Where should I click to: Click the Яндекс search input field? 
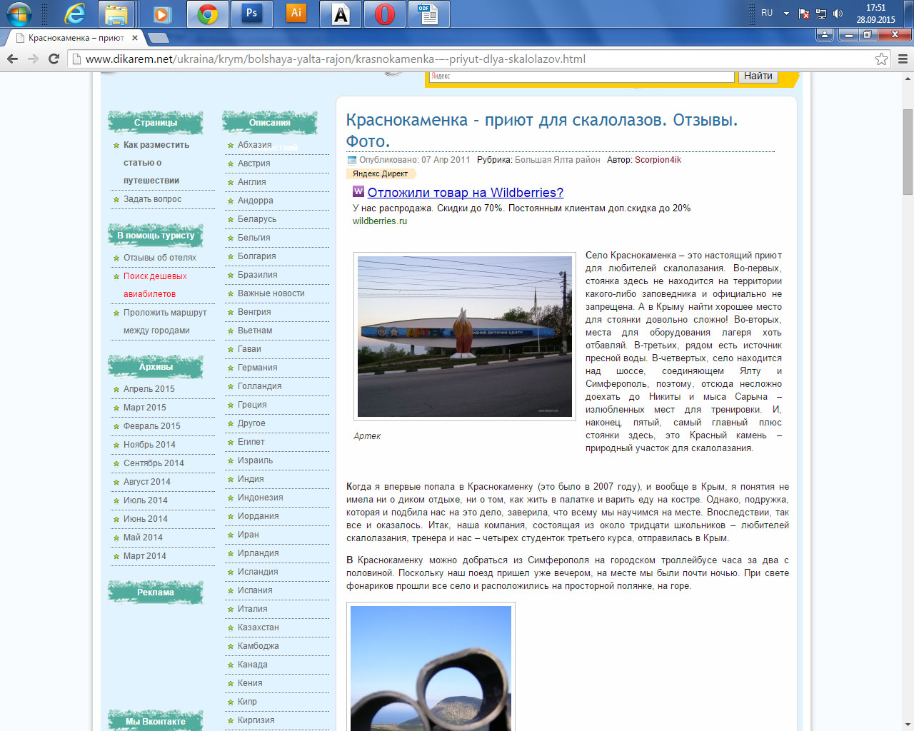point(581,76)
